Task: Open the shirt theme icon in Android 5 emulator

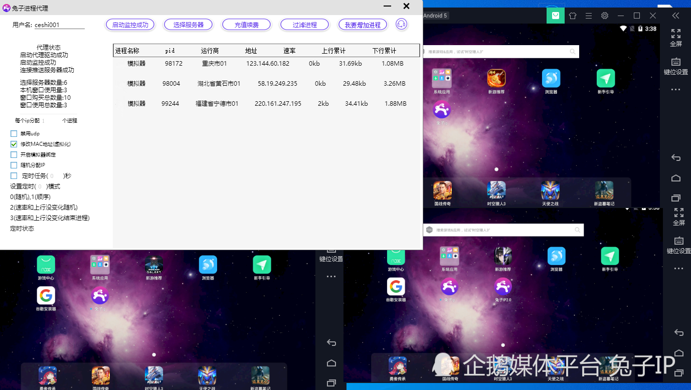Action: pyautogui.click(x=573, y=16)
